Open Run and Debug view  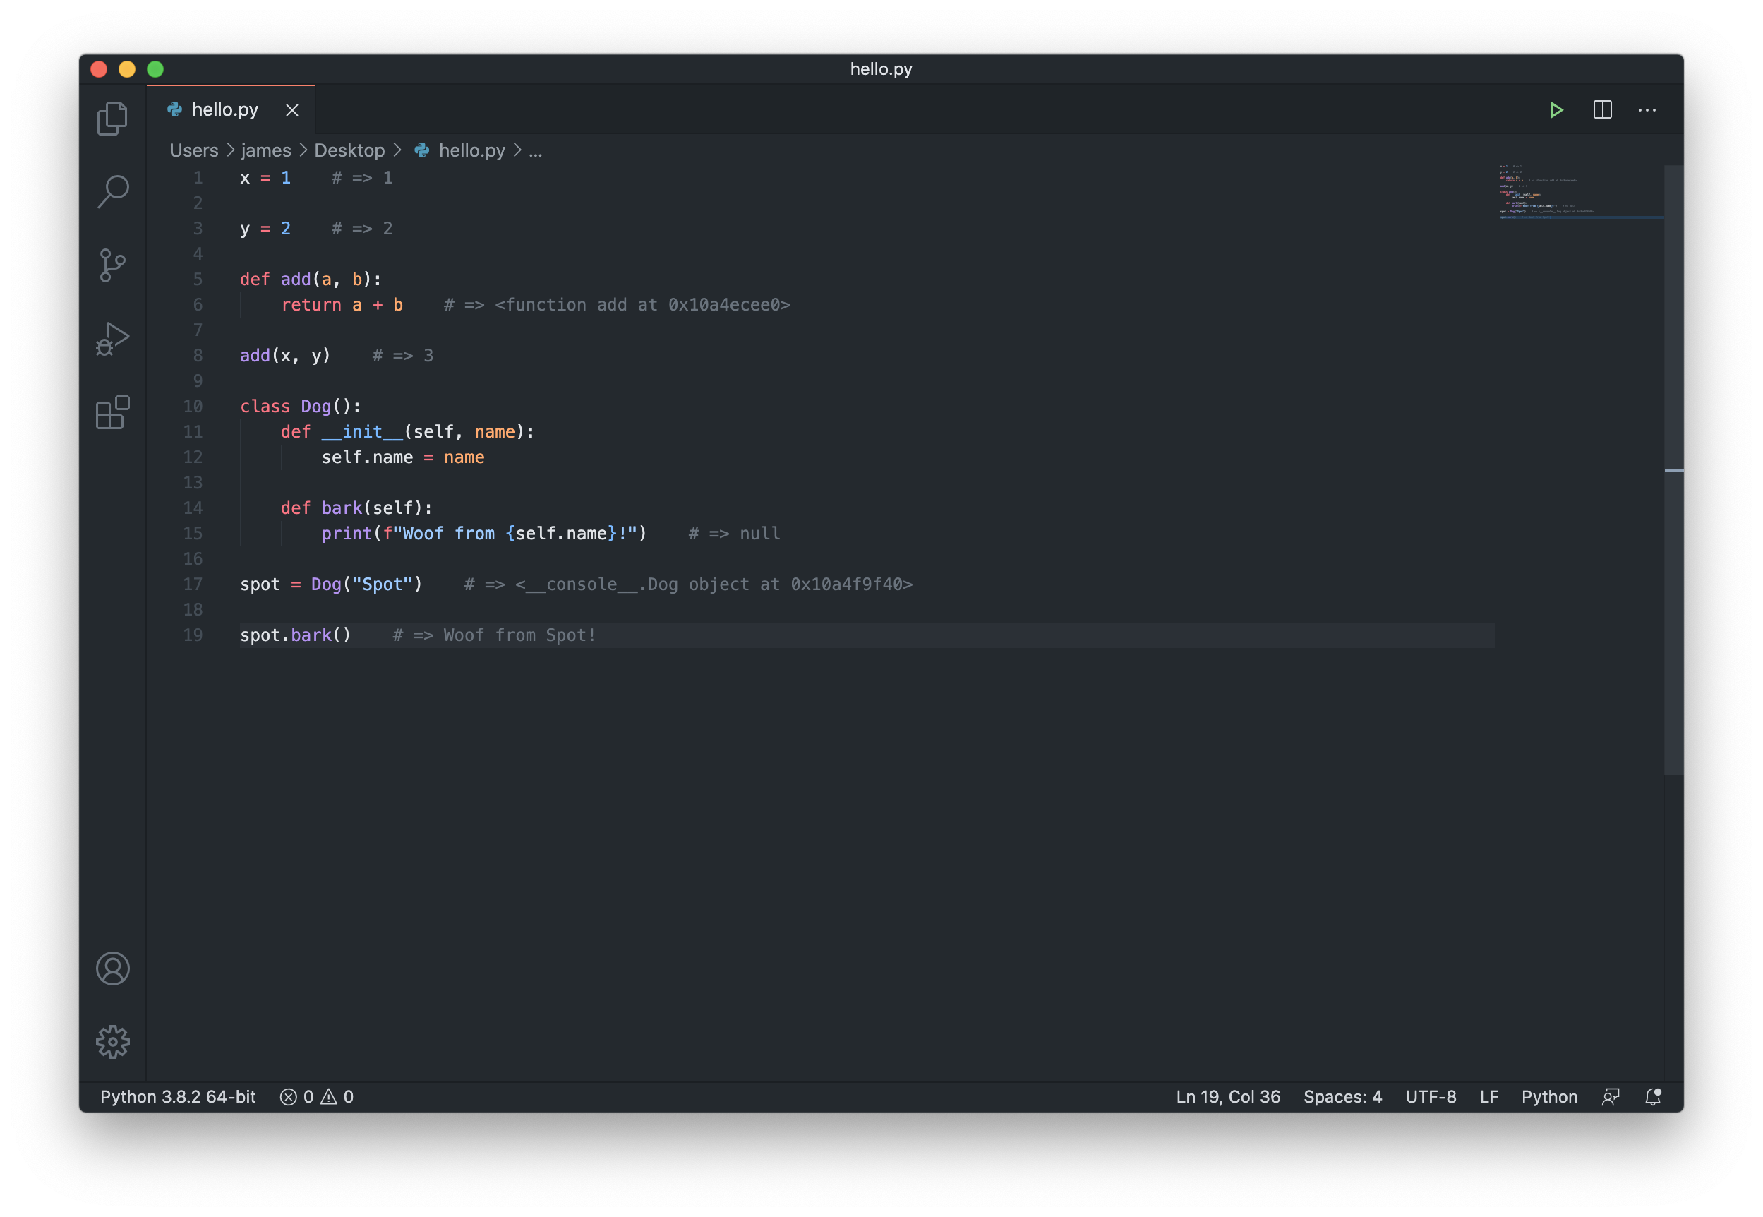[x=113, y=339]
